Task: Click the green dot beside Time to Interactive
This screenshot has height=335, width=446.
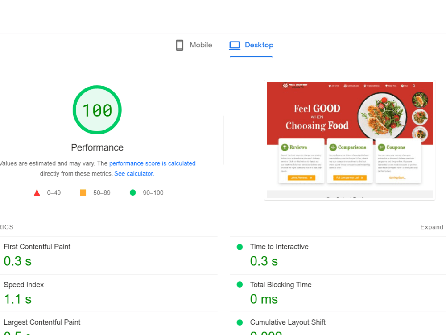Action: point(240,247)
